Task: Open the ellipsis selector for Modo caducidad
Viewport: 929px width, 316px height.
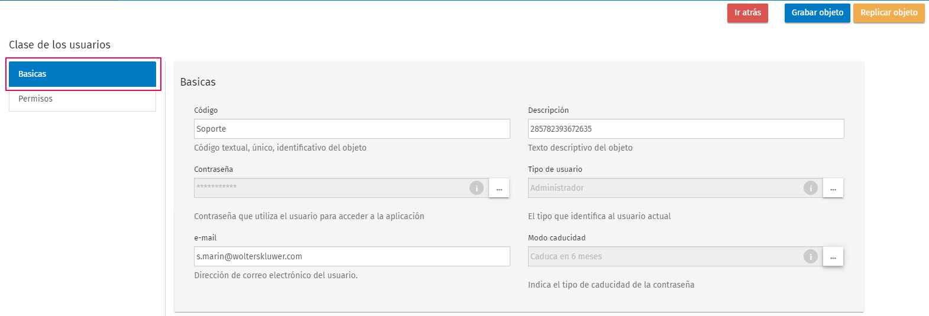Action: tap(833, 256)
